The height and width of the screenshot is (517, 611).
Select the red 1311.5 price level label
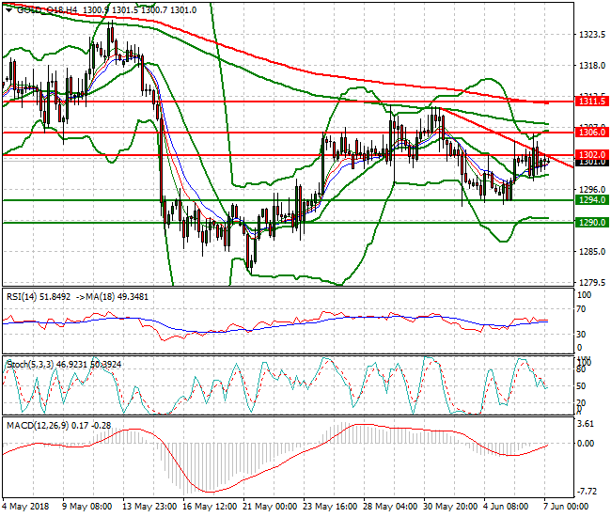(x=592, y=102)
